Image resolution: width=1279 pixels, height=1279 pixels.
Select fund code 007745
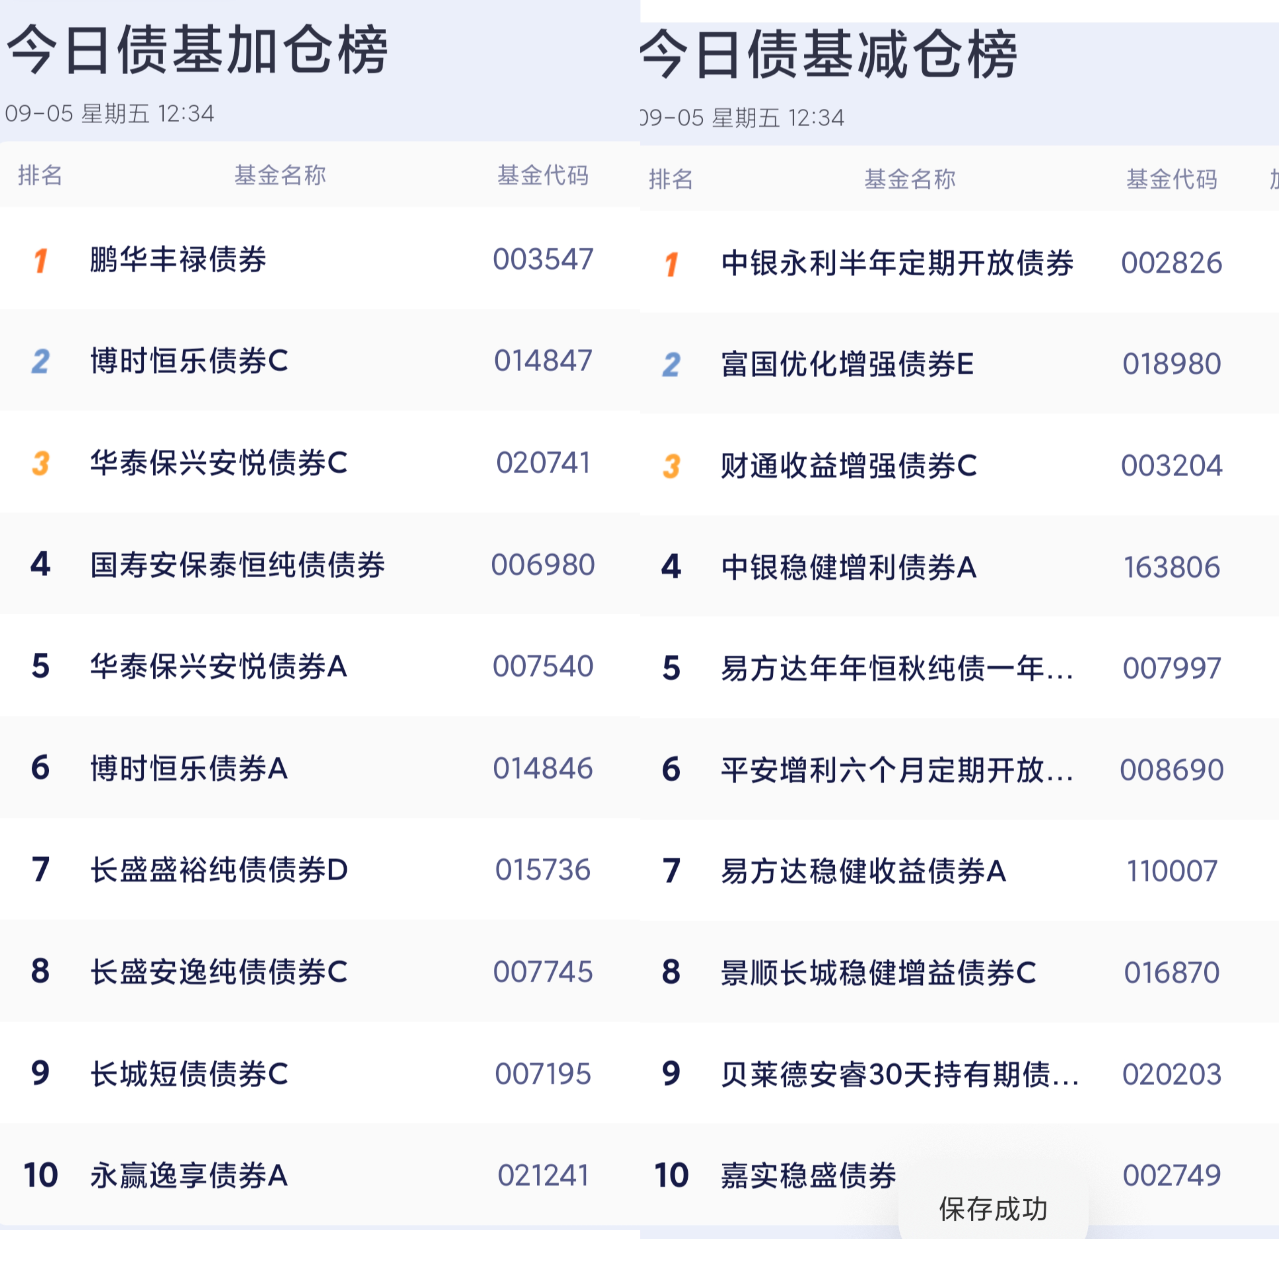pyautogui.click(x=543, y=972)
